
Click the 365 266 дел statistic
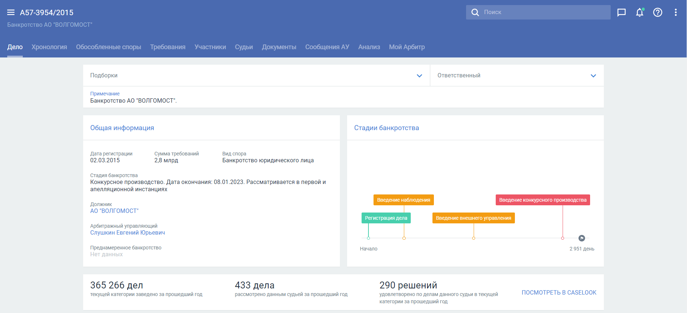(116, 285)
